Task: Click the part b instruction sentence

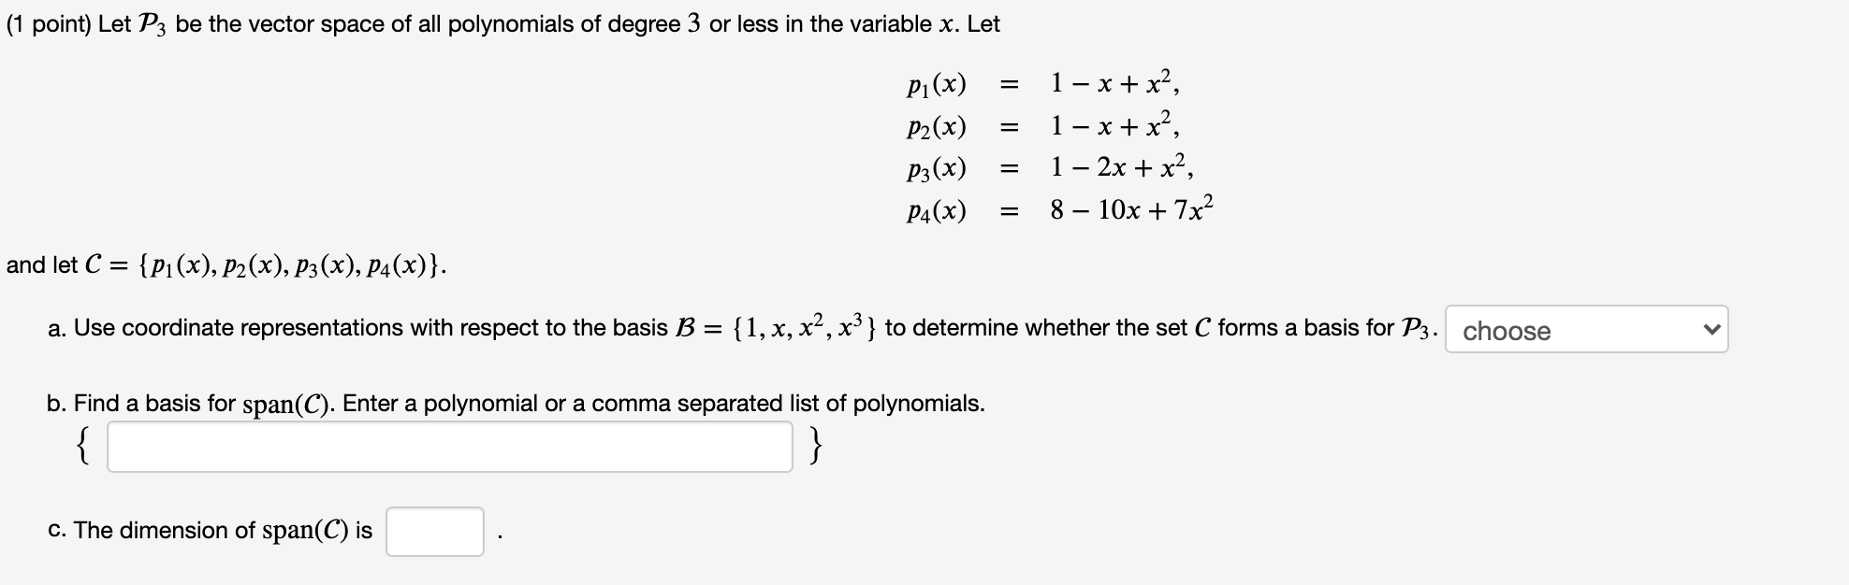Action: click(x=516, y=404)
